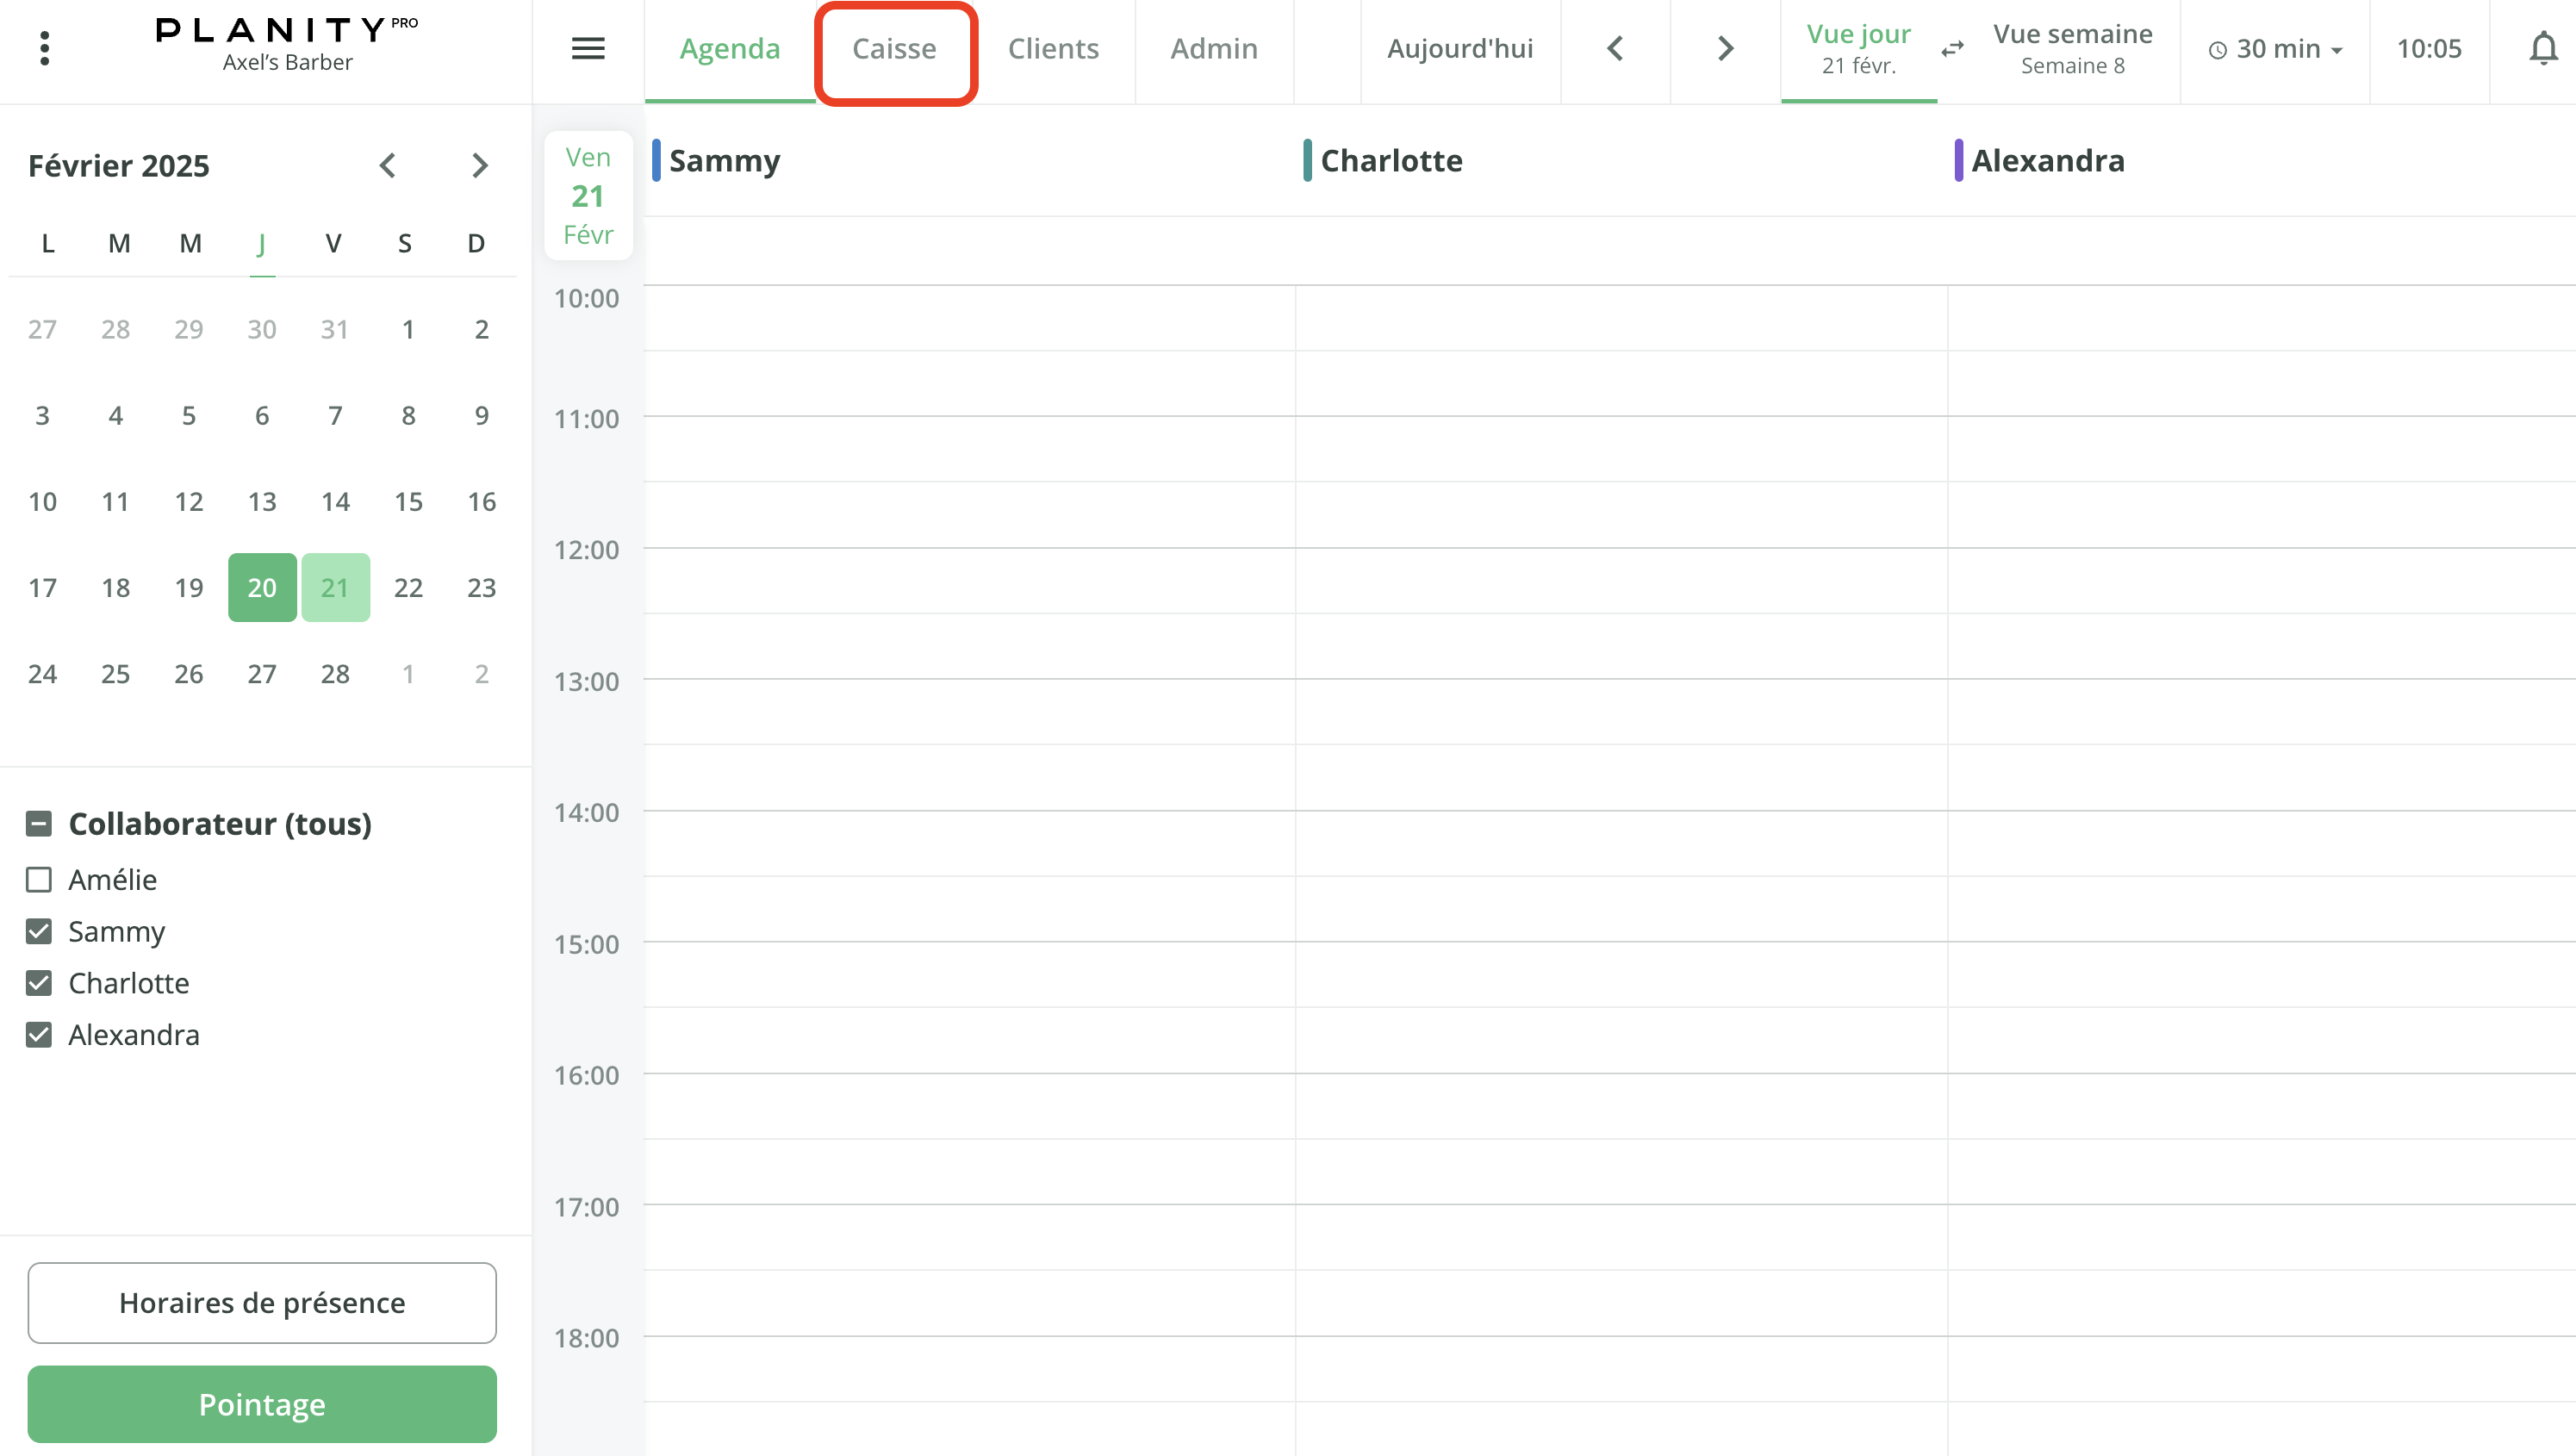Open Horaires de présence
Viewport: 2576px width, 1456px height.
pos(262,1302)
